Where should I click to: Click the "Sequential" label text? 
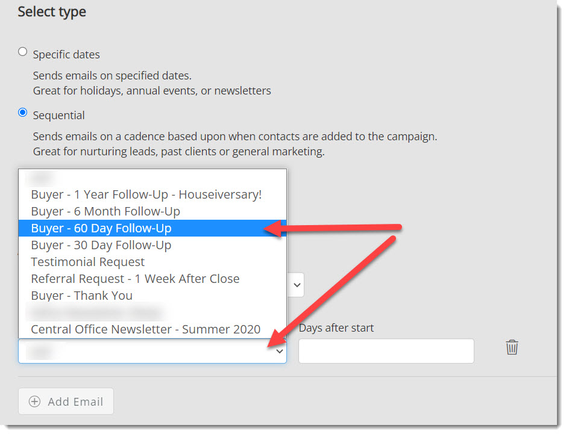coord(58,115)
